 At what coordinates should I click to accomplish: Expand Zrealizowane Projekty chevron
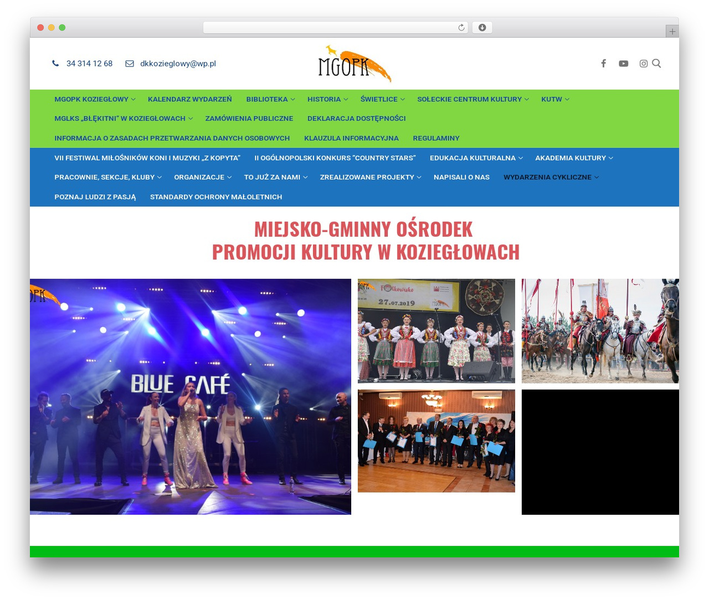click(x=419, y=178)
